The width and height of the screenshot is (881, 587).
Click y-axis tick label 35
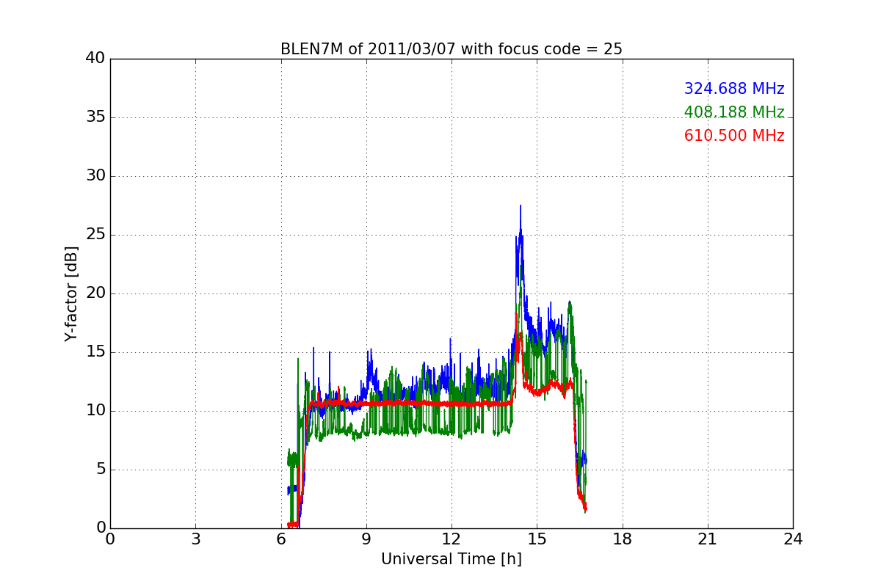[x=95, y=117]
